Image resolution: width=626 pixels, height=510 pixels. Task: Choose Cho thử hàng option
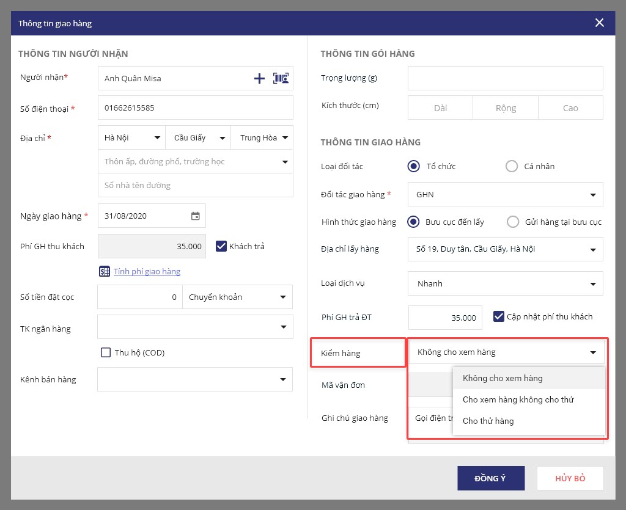pos(488,421)
